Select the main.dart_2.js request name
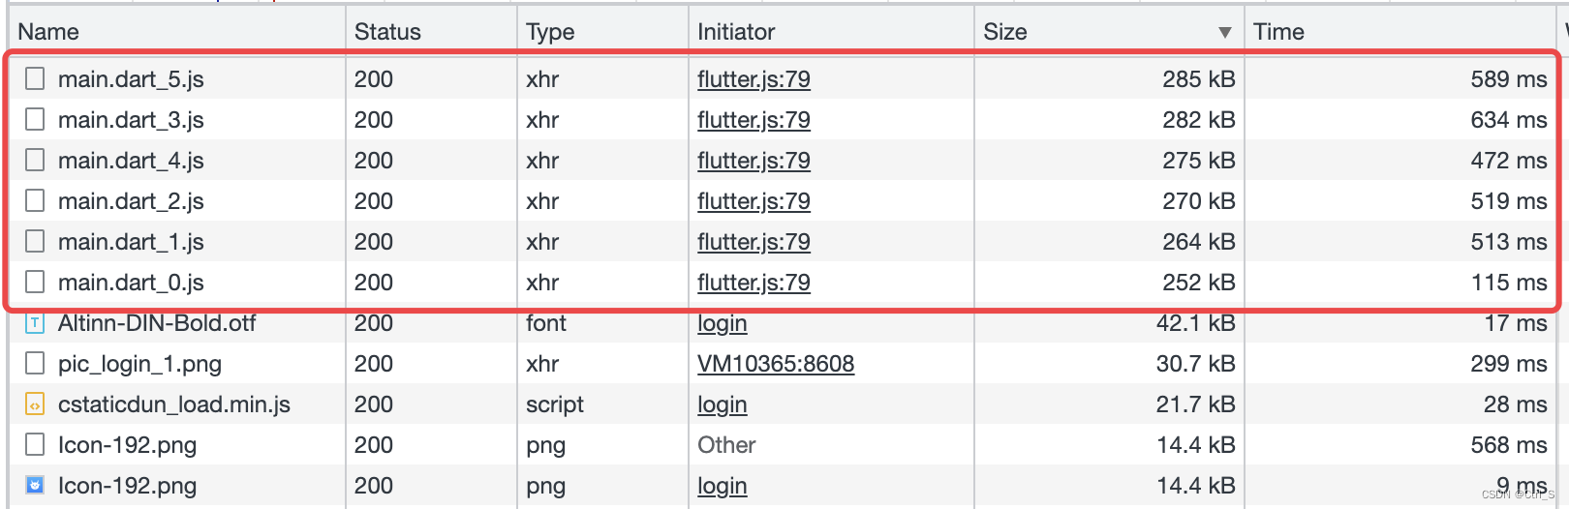This screenshot has height=509, width=1569. [131, 201]
